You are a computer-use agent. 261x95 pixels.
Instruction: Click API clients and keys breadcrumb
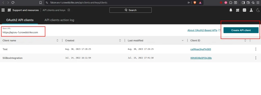click(54, 10)
